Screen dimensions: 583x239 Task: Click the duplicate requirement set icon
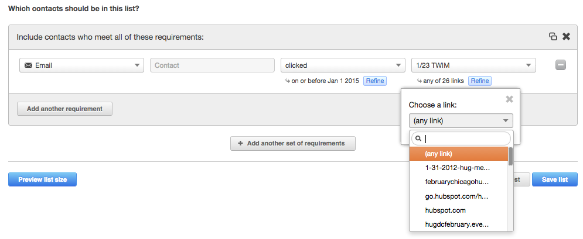(x=553, y=36)
